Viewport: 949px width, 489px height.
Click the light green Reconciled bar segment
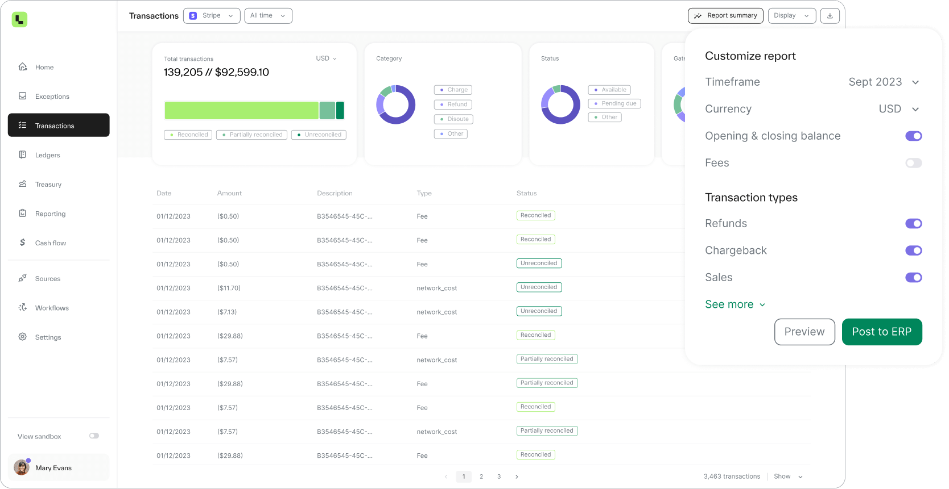(x=241, y=110)
